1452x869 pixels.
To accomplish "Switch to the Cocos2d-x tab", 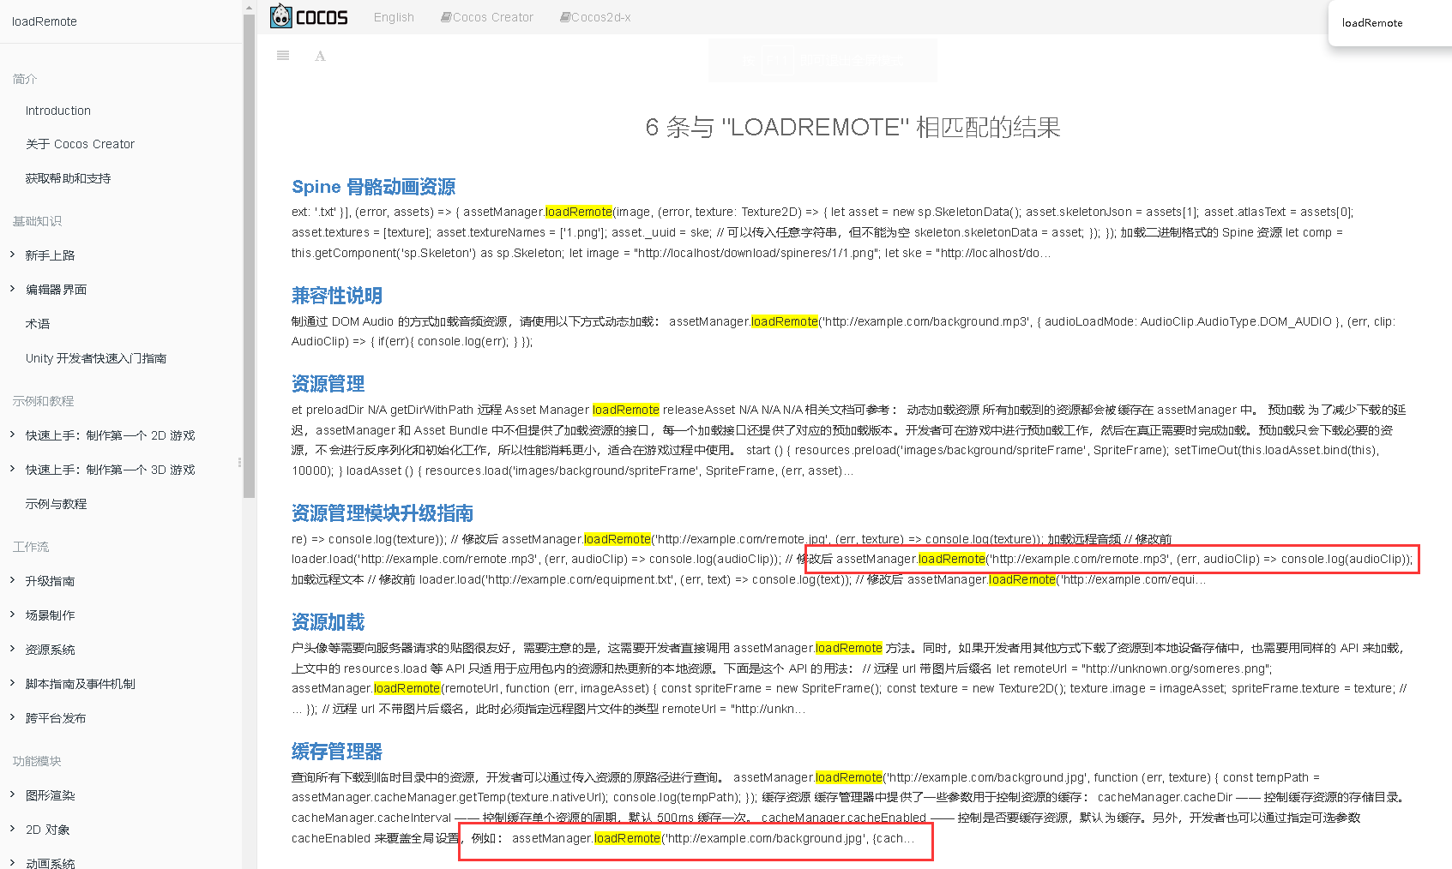I will tap(600, 16).
